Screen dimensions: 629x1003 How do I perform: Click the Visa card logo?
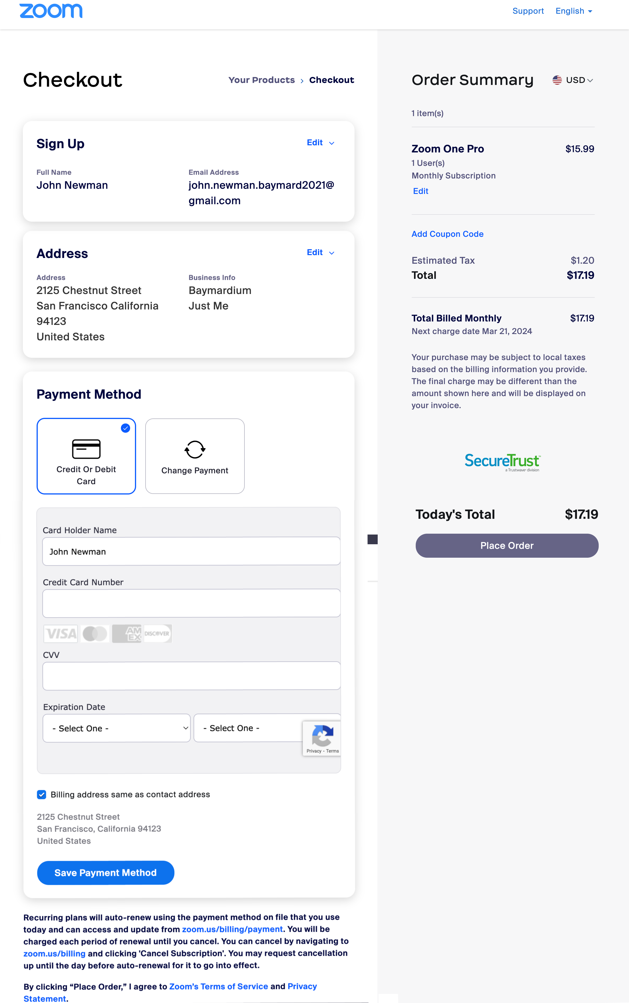(61, 633)
